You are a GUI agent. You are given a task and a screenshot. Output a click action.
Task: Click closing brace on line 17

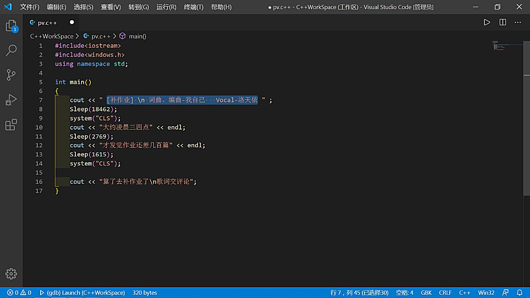pyautogui.click(x=57, y=191)
